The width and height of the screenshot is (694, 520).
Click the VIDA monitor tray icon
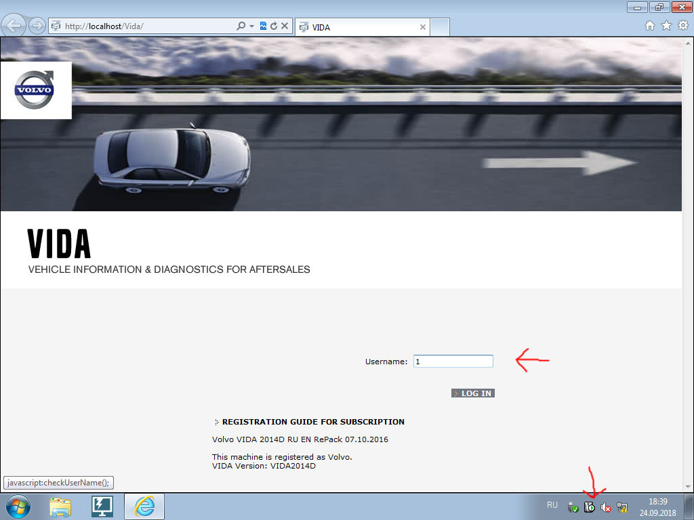click(589, 508)
